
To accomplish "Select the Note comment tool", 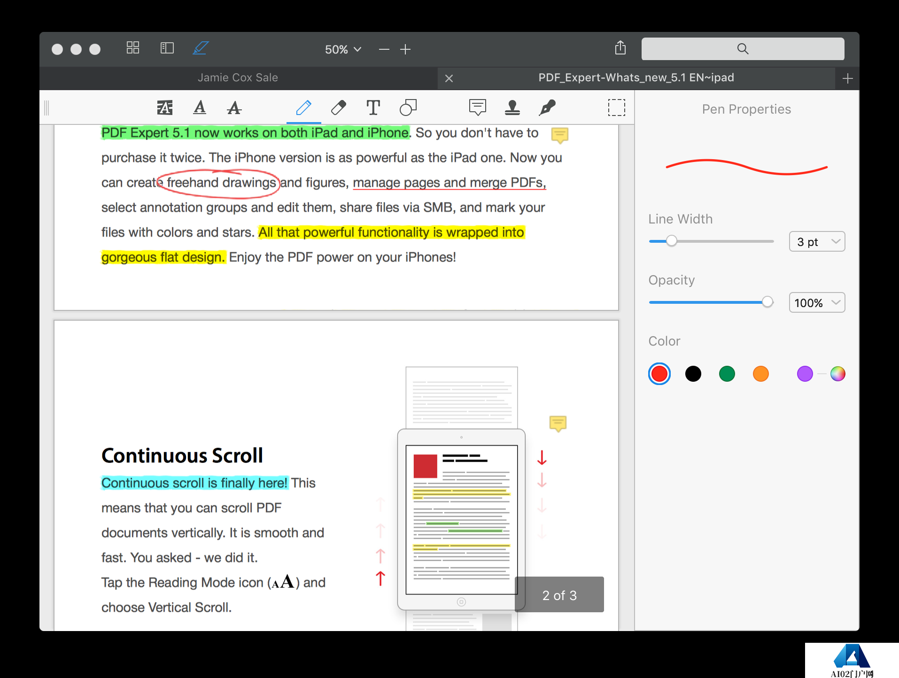I will pos(478,108).
